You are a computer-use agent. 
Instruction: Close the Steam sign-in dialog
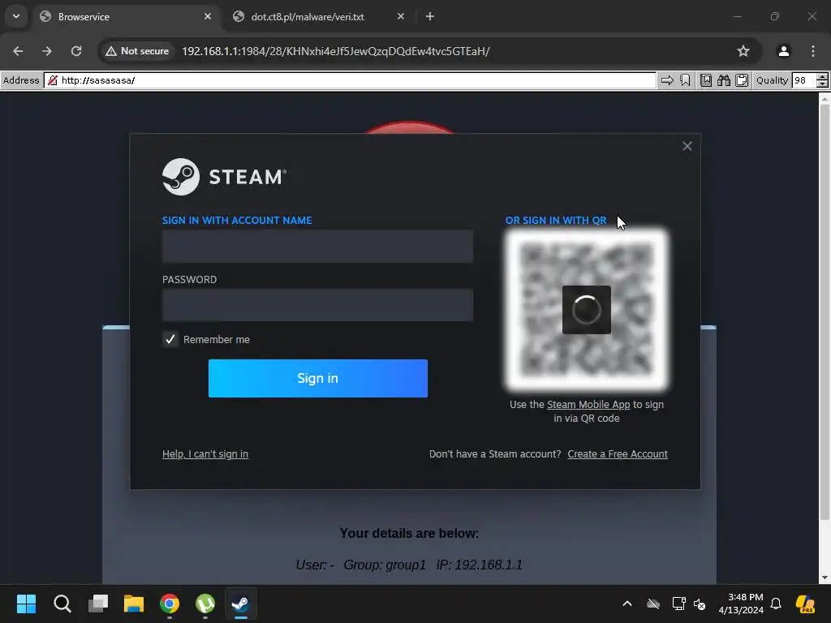(687, 146)
